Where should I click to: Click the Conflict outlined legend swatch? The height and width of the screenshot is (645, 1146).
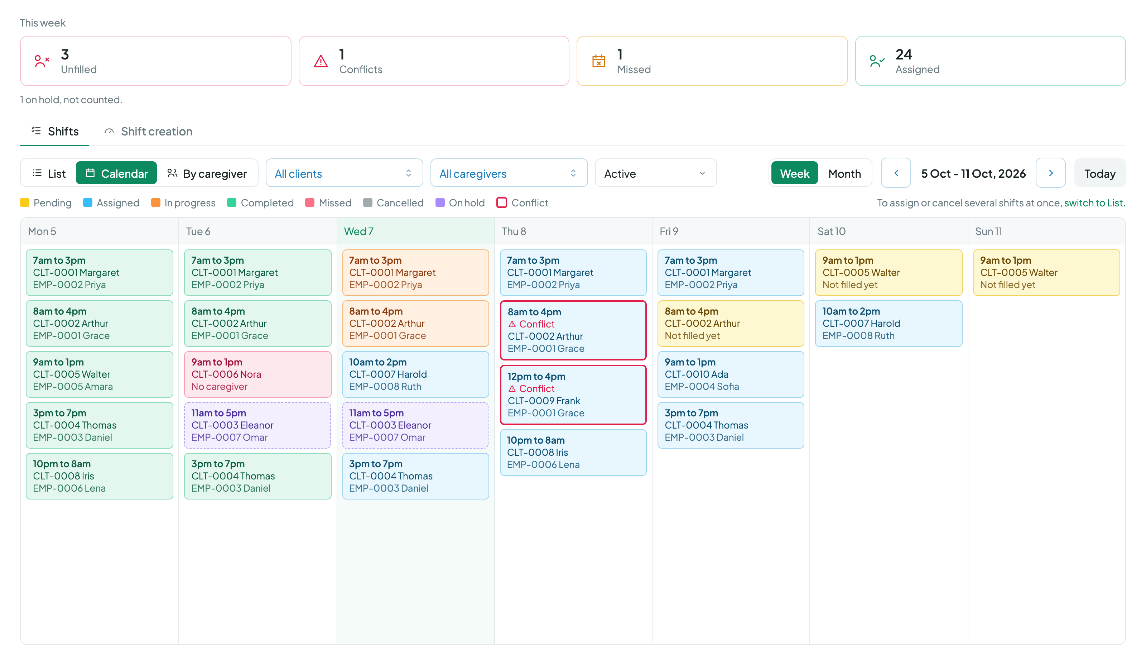point(502,203)
